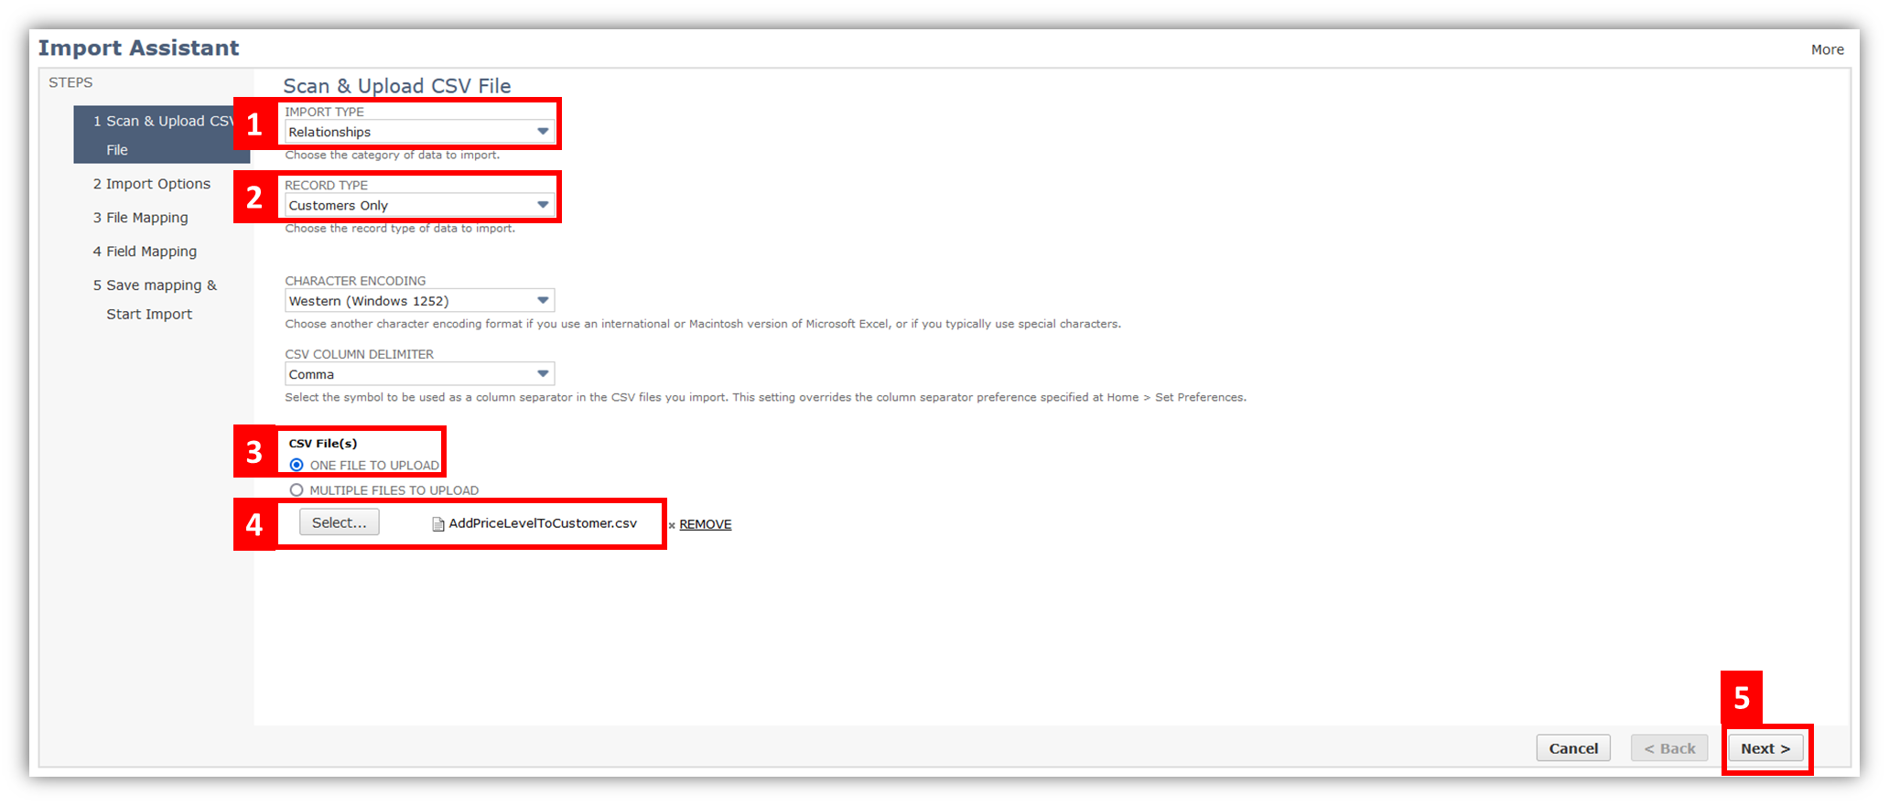The height and width of the screenshot is (806, 1889).
Task: Click the small x remove icon
Action: (x=672, y=525)
